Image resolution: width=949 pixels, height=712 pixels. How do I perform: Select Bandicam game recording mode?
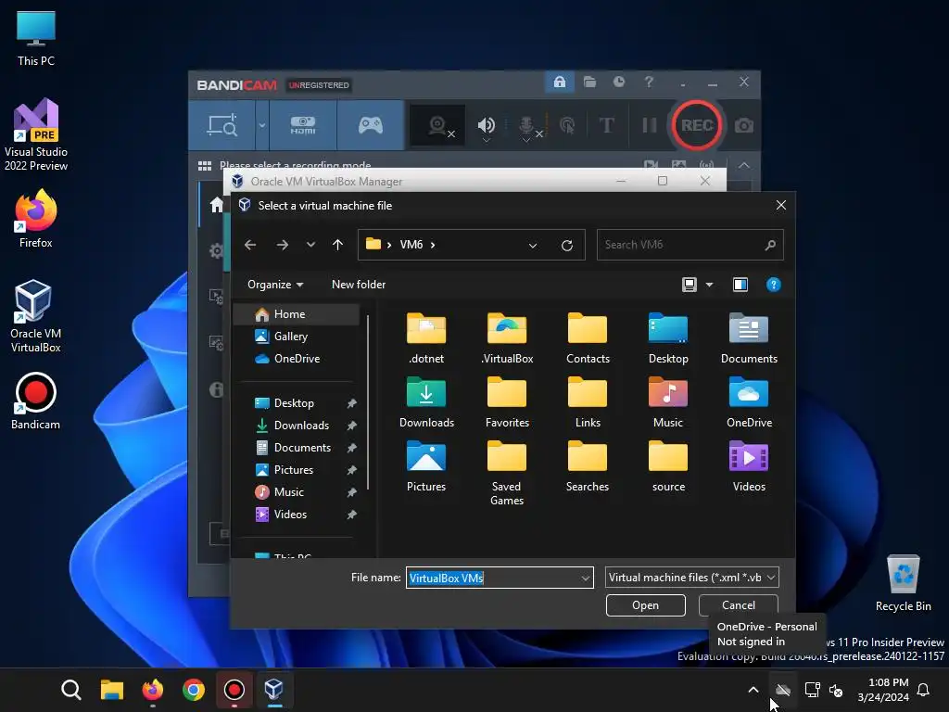pyautogui.click(x=371, y=125)
